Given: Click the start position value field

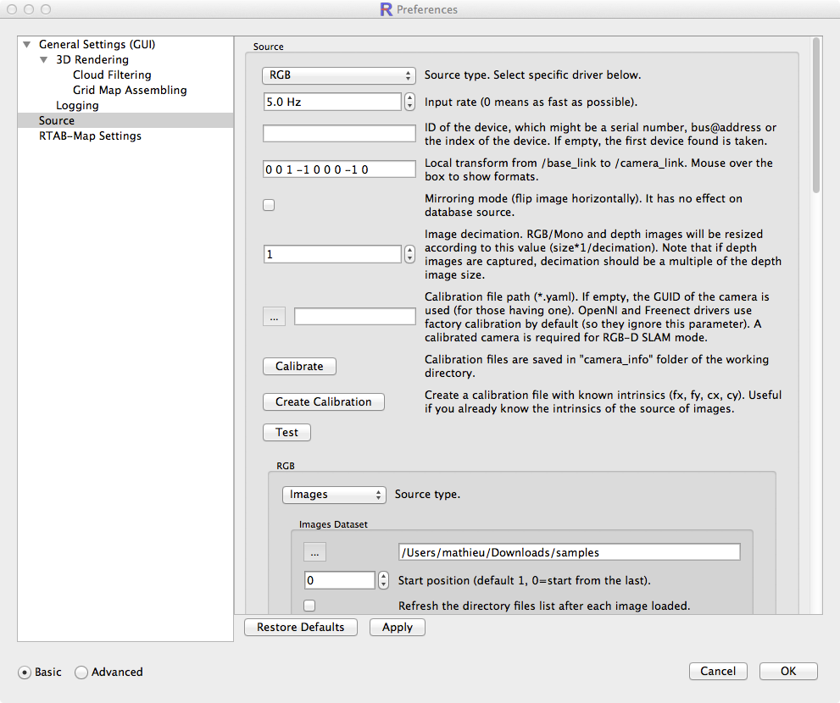Looking at the screenshot, I should coord(340,580).
